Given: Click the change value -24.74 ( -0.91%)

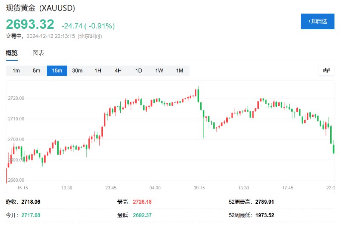Looking at the screenshot, I should (x=88, y=26).
